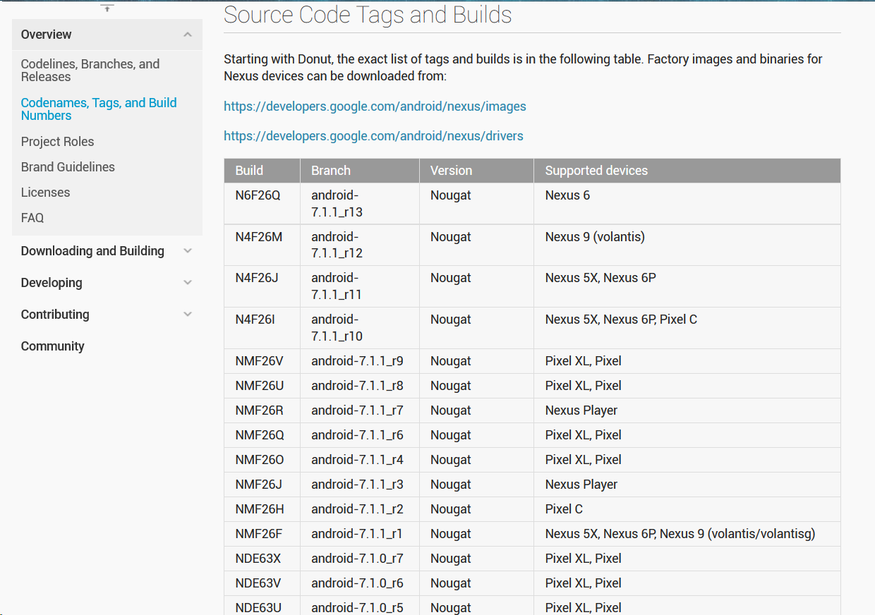The image size is (875, 615).
Task: Click branch android-7.1.1_r8
Action: [x=357, y=386]
